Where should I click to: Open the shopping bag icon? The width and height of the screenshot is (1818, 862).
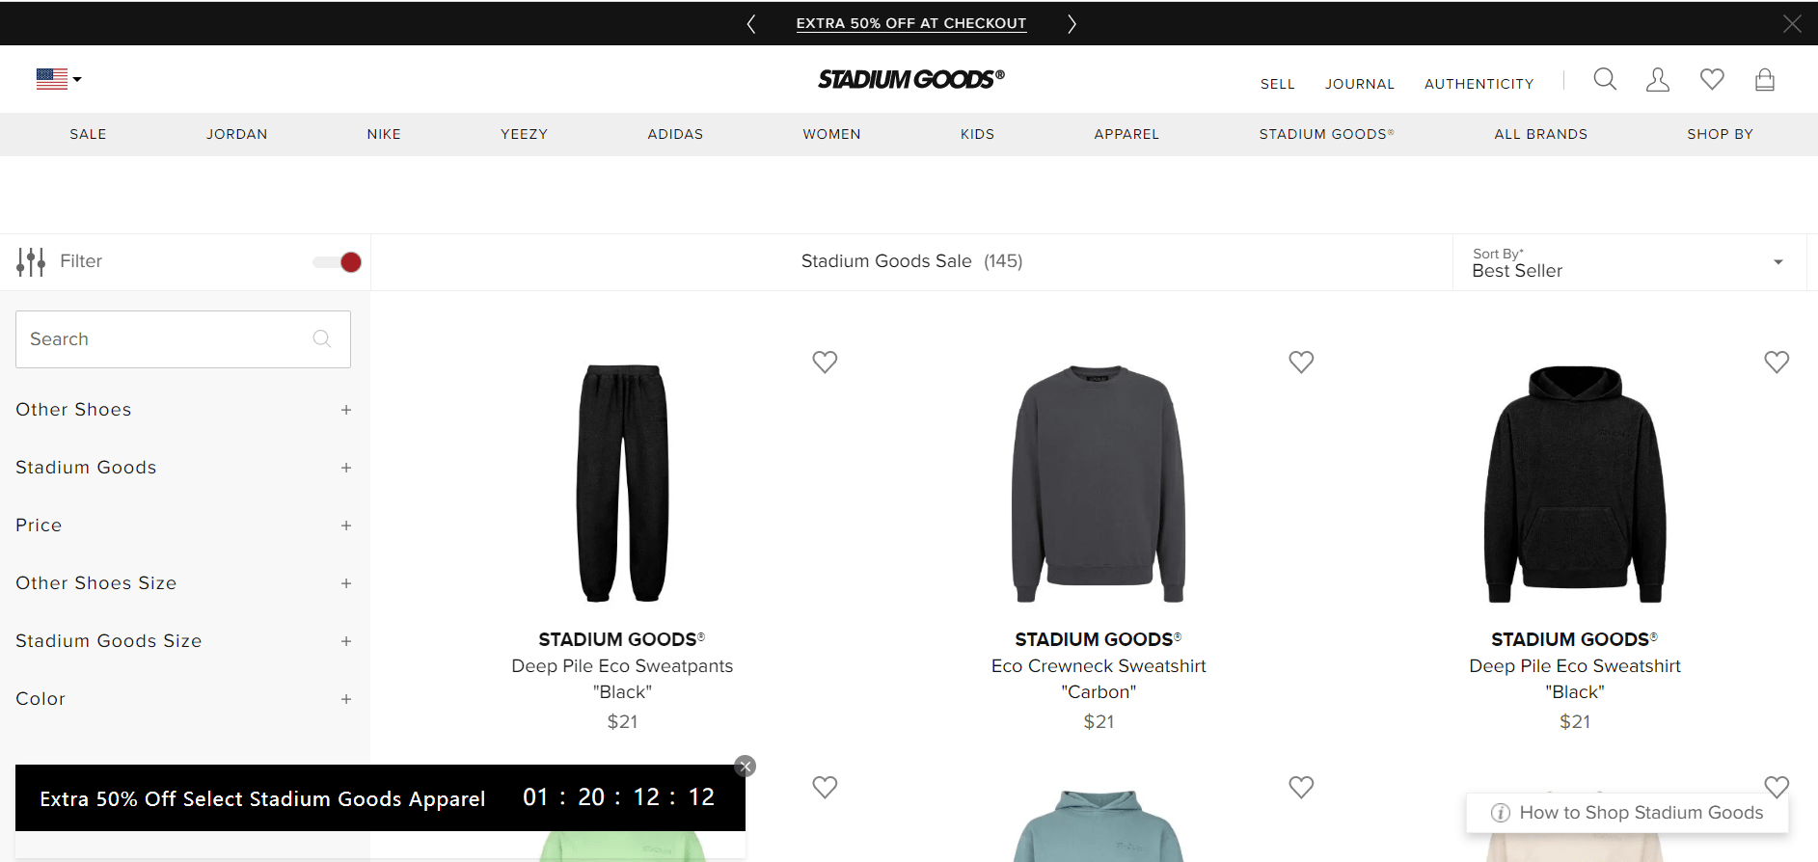pyautogui.click(x=1765, y=79)
